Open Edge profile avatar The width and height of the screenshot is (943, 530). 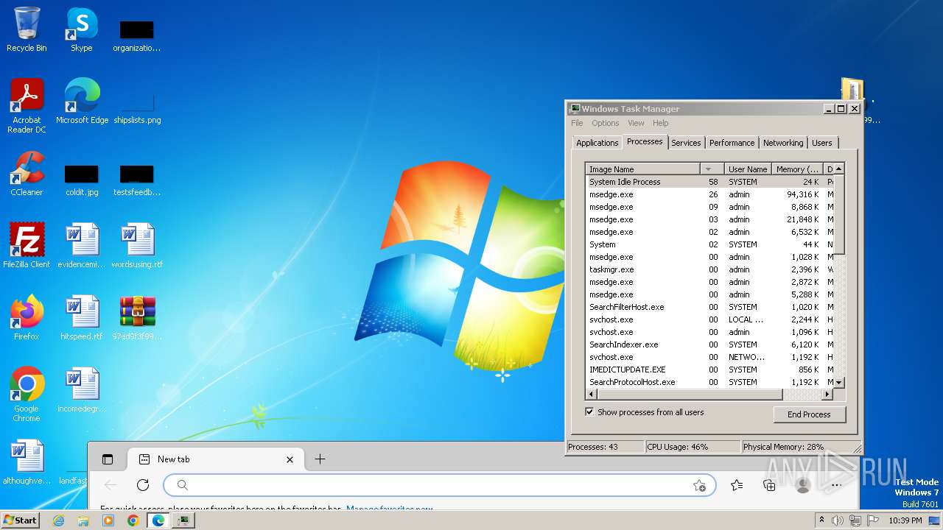[x=803, y=485]
